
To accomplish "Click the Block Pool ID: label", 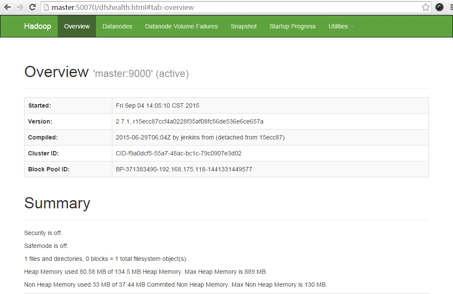I will (x=49, y=169).
